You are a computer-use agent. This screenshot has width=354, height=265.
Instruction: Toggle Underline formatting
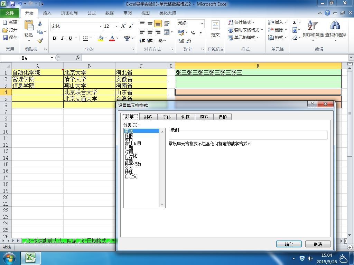(70, 38)
